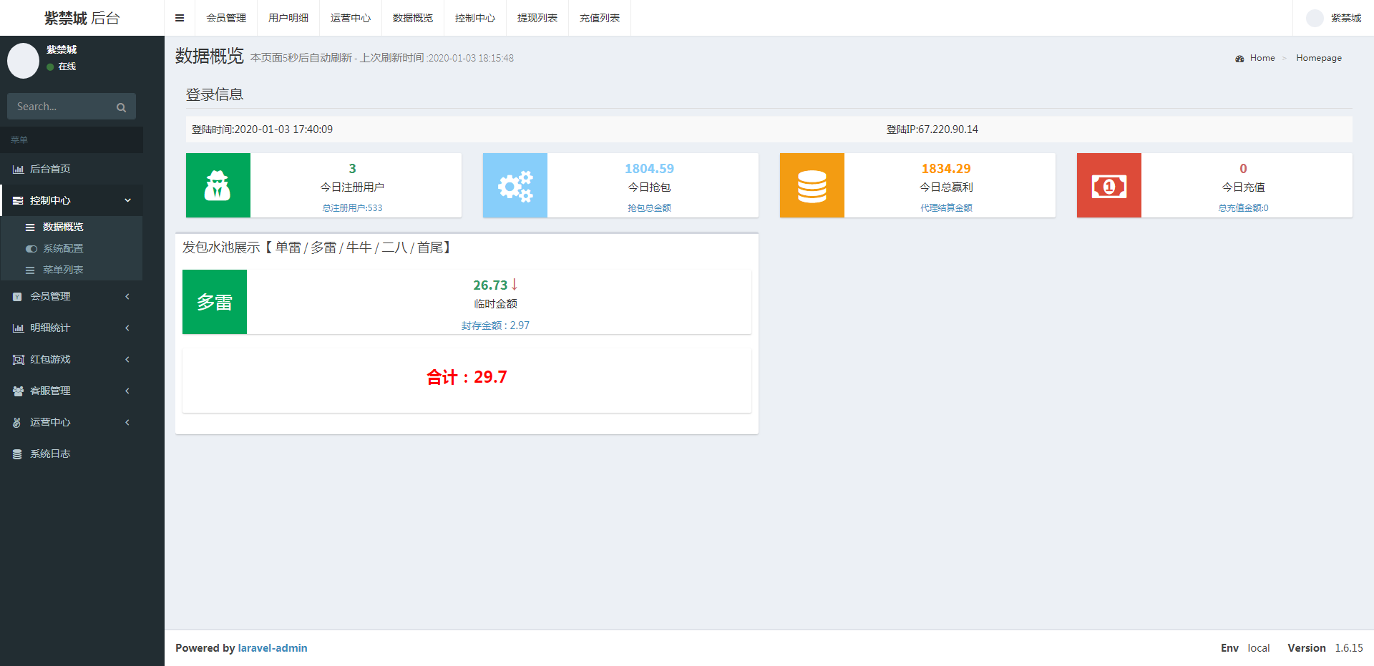Click the sidebar Search input field

click(61, 107)
